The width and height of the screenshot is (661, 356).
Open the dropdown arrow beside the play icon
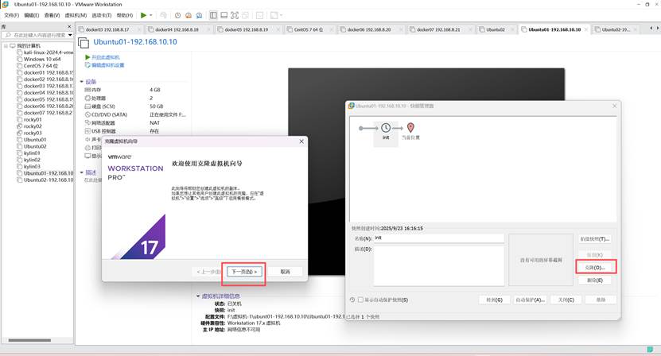151,15
